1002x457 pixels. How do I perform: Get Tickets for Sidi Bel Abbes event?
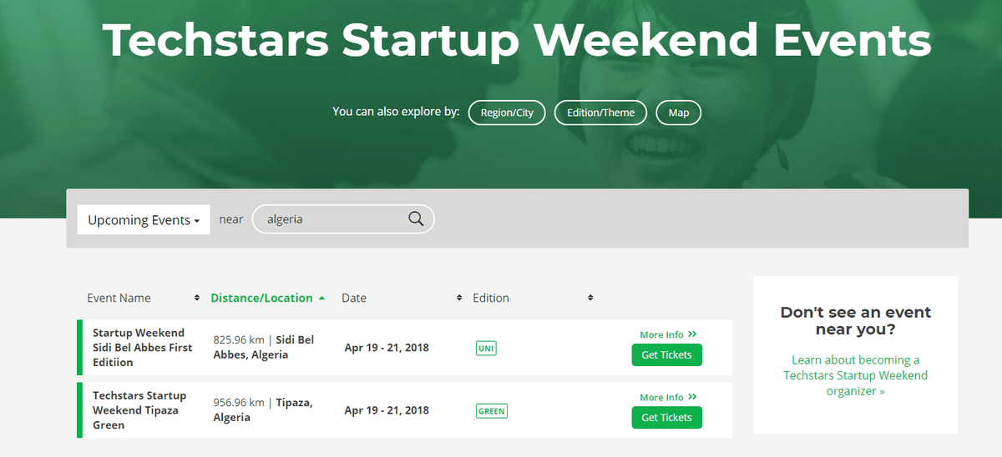tap(666, 355)
